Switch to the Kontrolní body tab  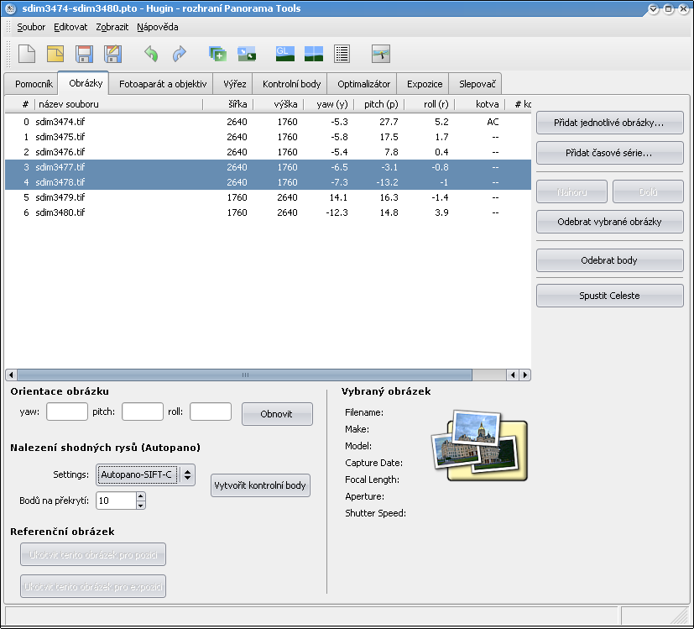291,85
